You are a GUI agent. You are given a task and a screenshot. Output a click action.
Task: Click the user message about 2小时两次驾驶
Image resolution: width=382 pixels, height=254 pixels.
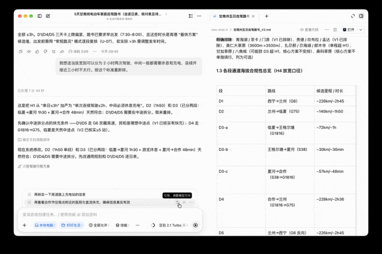pyautogui.click(x=129, y=66)
